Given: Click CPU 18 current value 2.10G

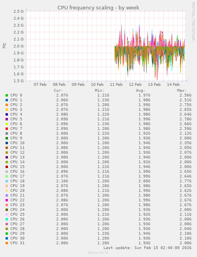Looking at the screenshot, I should [x=62, y=181].
